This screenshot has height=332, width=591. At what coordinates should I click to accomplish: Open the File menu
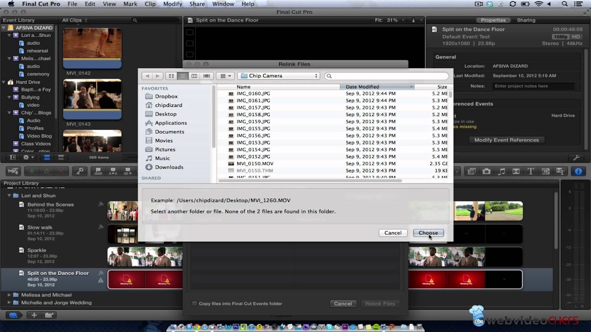[72, 4]
